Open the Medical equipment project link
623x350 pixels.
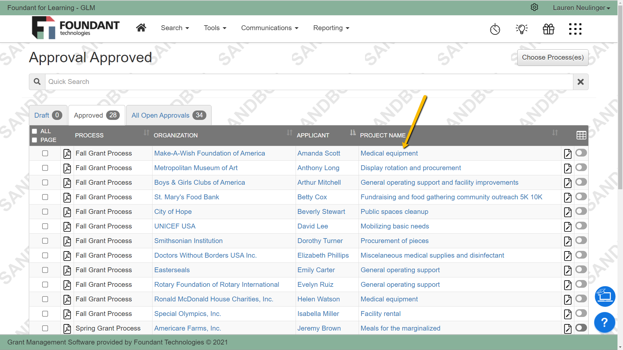(389, 153)
